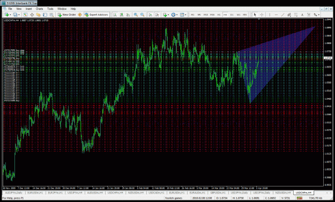Click the 'foolish games' status bar text
The height and width of the screenshot is (202, 335).
174,198
